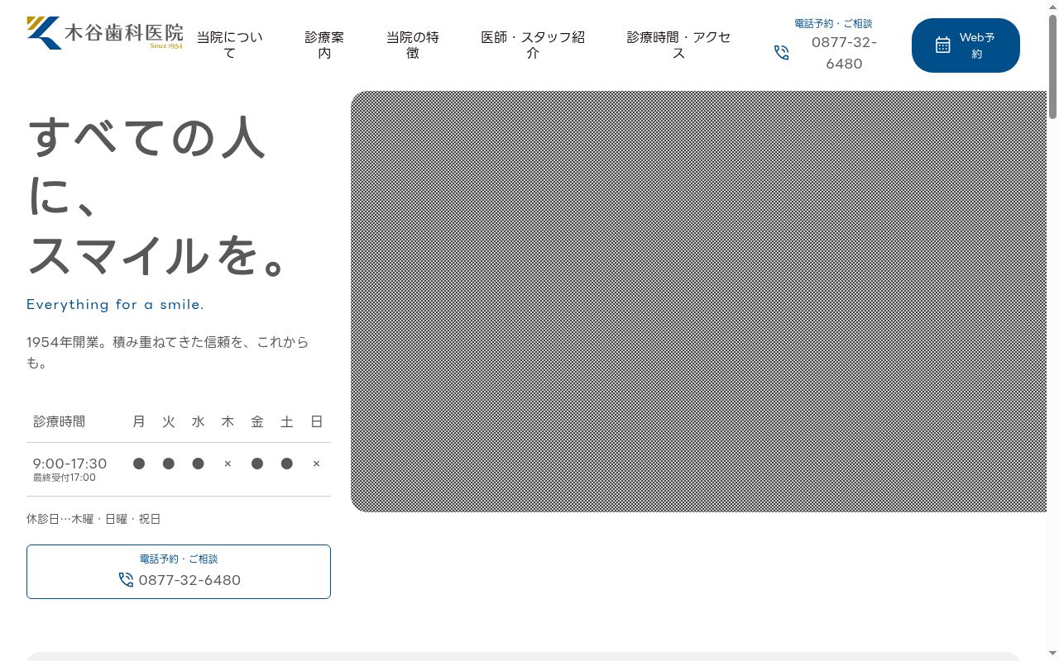Click the 電話予約・ご相談 box below the schedule
The image size is (1059, 661).
pyautogui.click(x=179, y=572)
